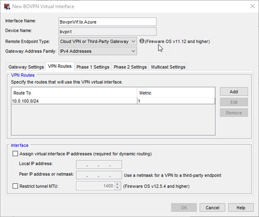The height and width of the screenshot is (217, 259).
Task: Toggle the Restrict tunnel MTU checkbox
Action: 15,186
